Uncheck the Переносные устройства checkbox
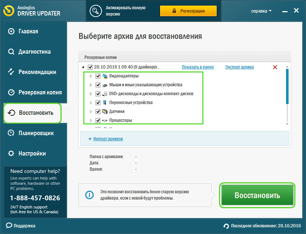The height and width of the screenshot is (234, 306). [98, 103]
